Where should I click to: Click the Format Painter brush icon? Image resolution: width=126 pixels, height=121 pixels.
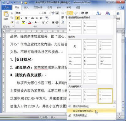click(x=12, y=22)
